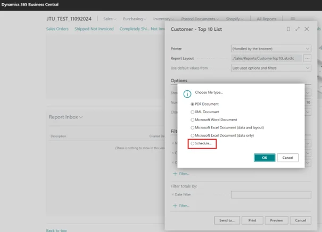The image size is (322, 232).
Task: Open the Posted Documents menu
Action: pyautogui.click(x=200, y=19)
